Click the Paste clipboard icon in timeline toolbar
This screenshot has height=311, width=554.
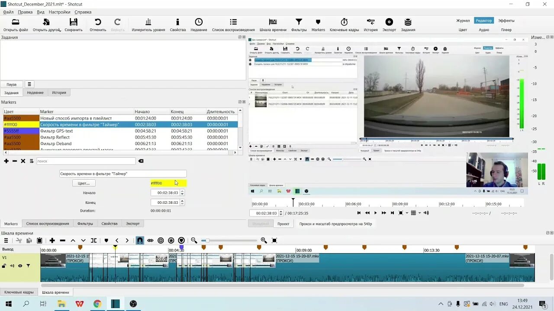point(39,241)
